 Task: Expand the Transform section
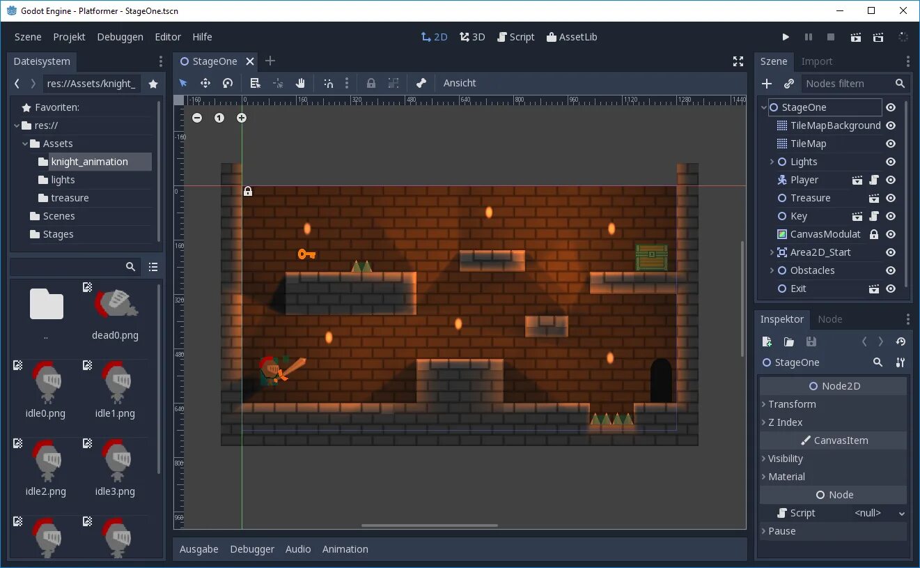(x=833, y=404)
